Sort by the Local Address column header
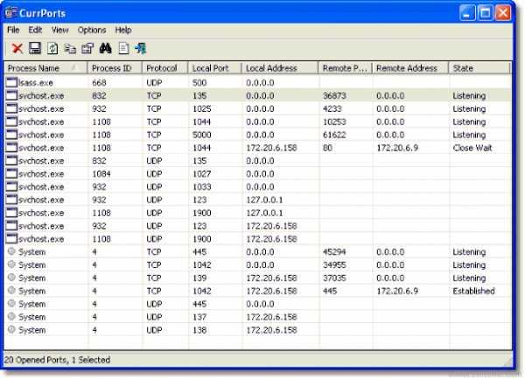The width and height of the screenshot is (525, 379). (280, 68)
